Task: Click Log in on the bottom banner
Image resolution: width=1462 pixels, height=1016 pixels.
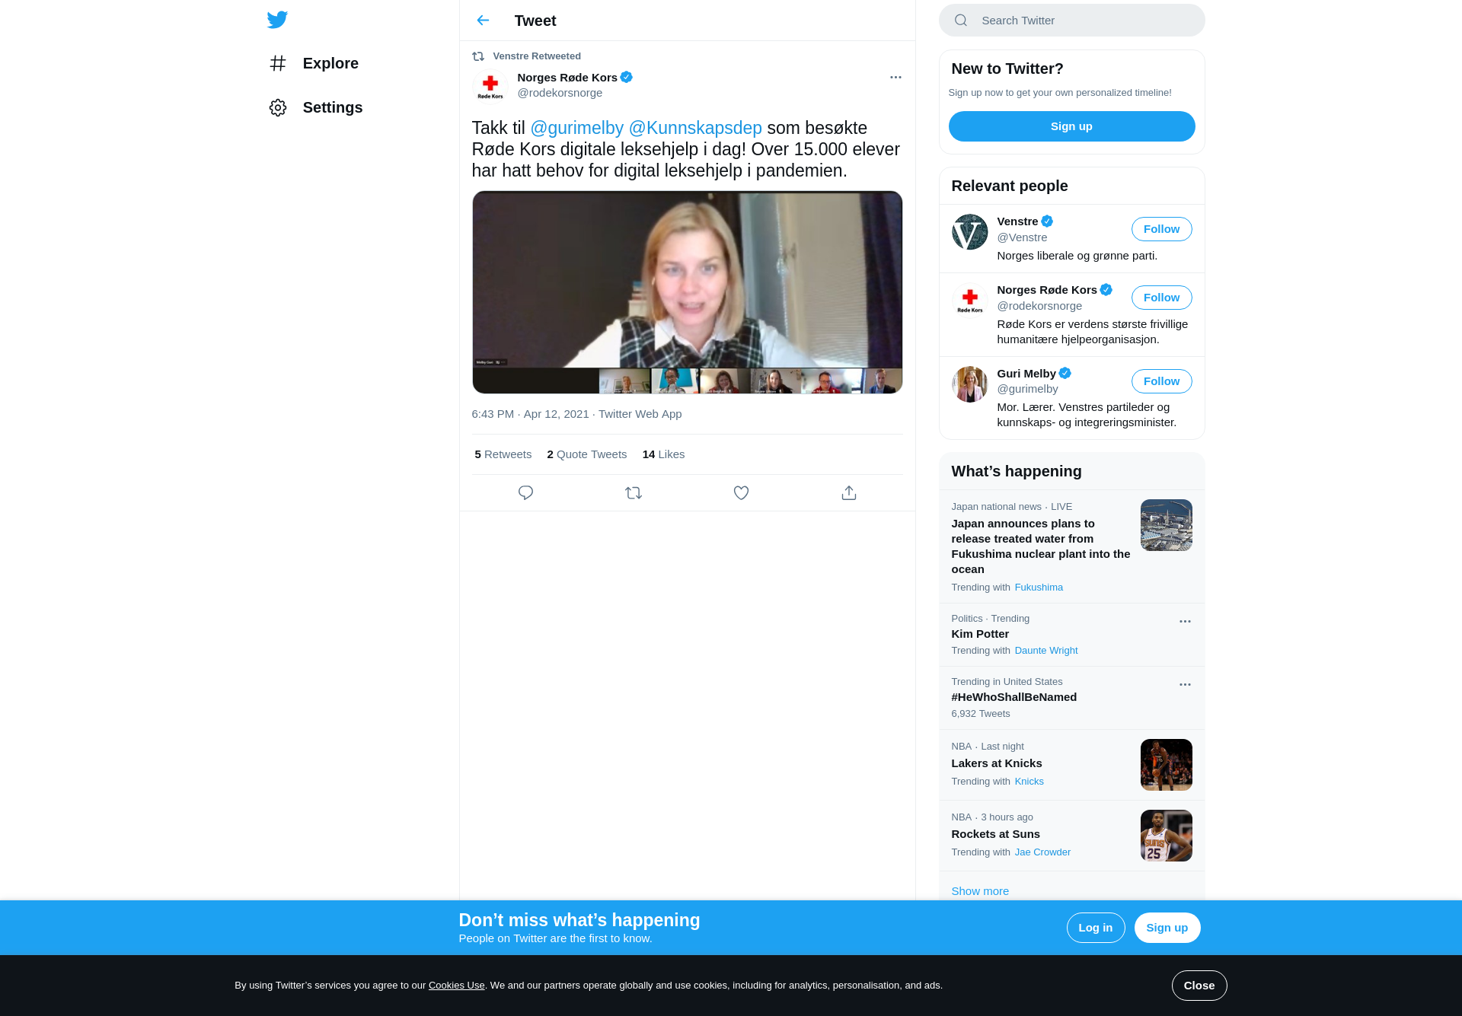Action: click(x=1095, y=928)
